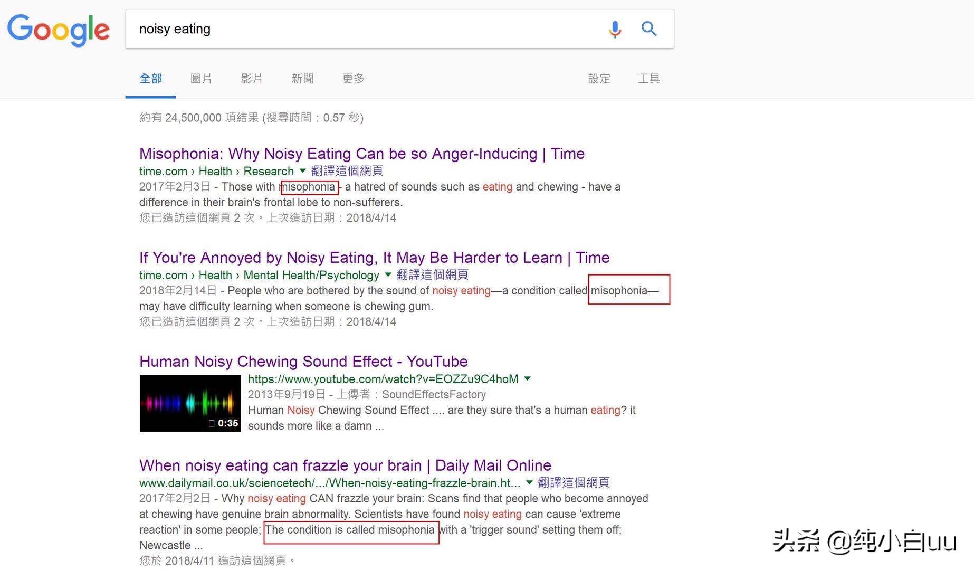This screenshot has height=570, width=974.
Task: Open 'If You're Annoyed by Noisy Eating' result
Action: click(375, 258)
